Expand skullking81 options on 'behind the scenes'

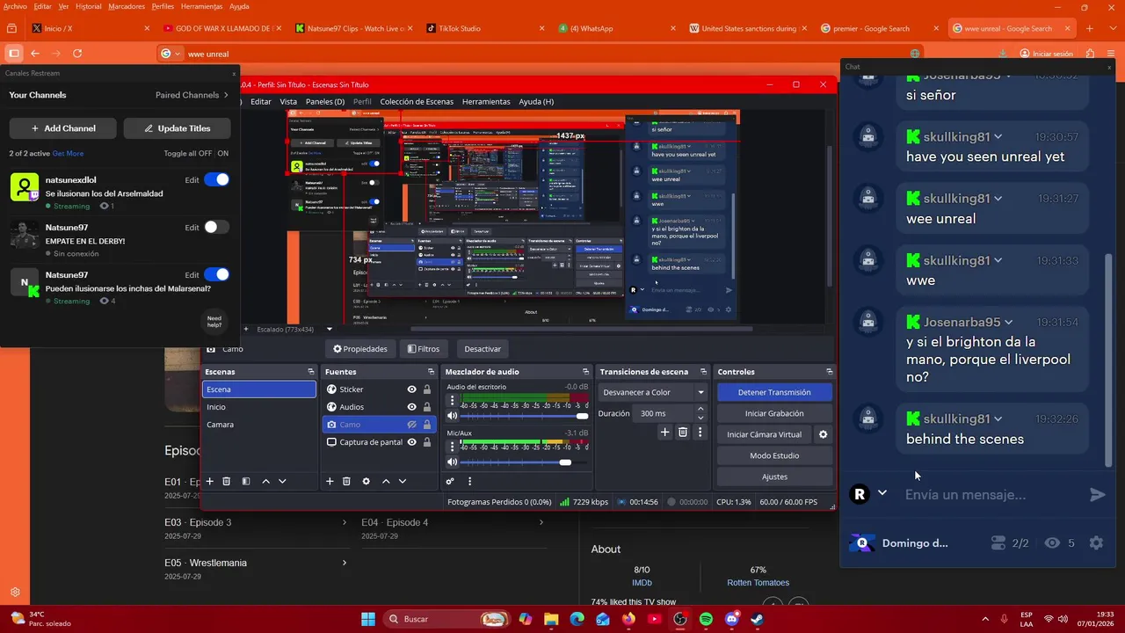(x=998, y=419)
